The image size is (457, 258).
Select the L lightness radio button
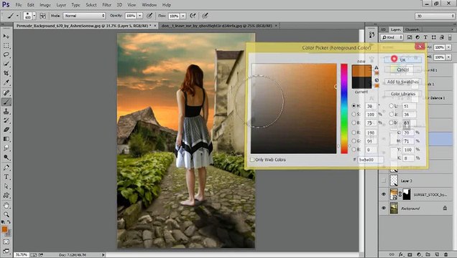(391, 106)
